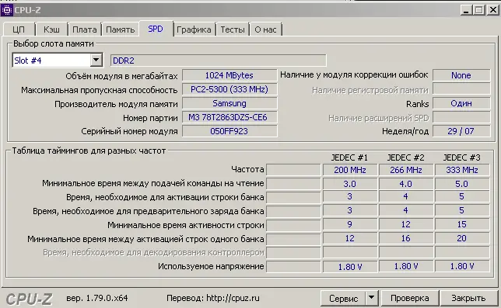Click the JEDEC #2 row cycle time 16
The width and height of the screenshot is (501, 308).
[406, 239]
